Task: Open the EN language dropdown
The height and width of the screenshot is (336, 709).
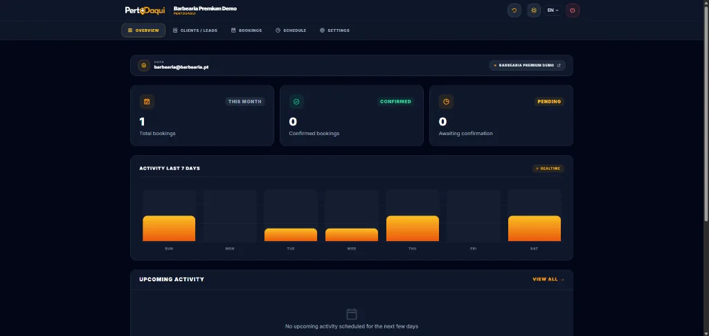Action: point(553,10)
